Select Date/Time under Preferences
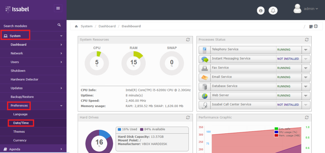Viewport: 325px width, 153px height. [x=21, y=123]
